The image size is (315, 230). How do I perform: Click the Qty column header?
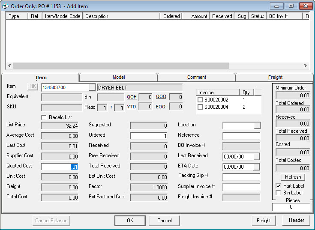247,93
